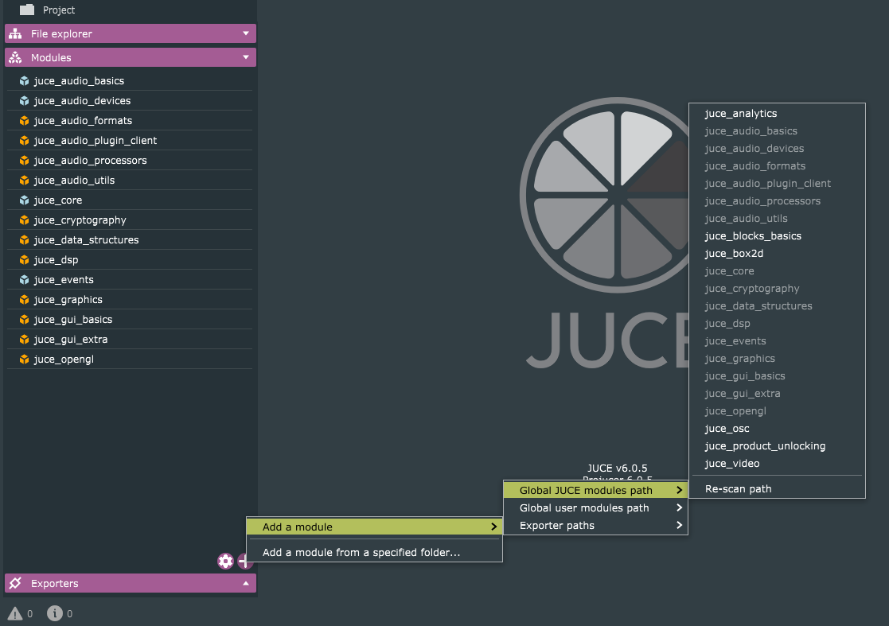Choose Re-scan path in the submenu

click(x=778, y=489)
